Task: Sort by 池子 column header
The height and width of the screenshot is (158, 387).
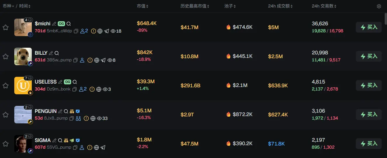Action: click(230, 6)
